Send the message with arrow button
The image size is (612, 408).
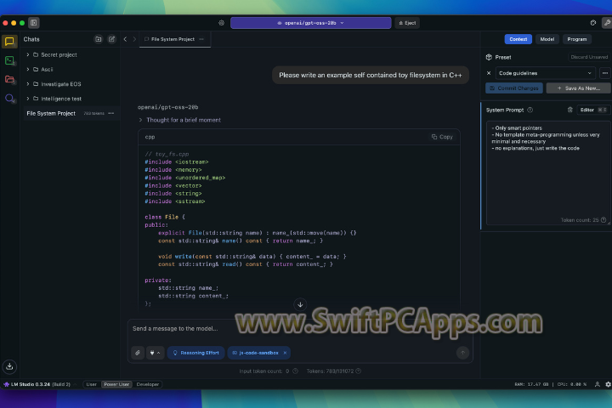click(x=462, y=353)
